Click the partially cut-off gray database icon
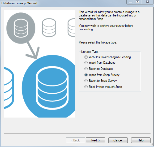 pos(71,28)
